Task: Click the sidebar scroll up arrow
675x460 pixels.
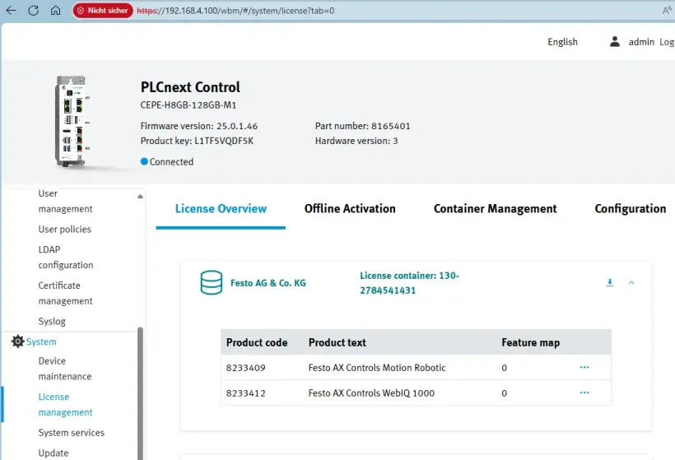Action: coord(140,196)
